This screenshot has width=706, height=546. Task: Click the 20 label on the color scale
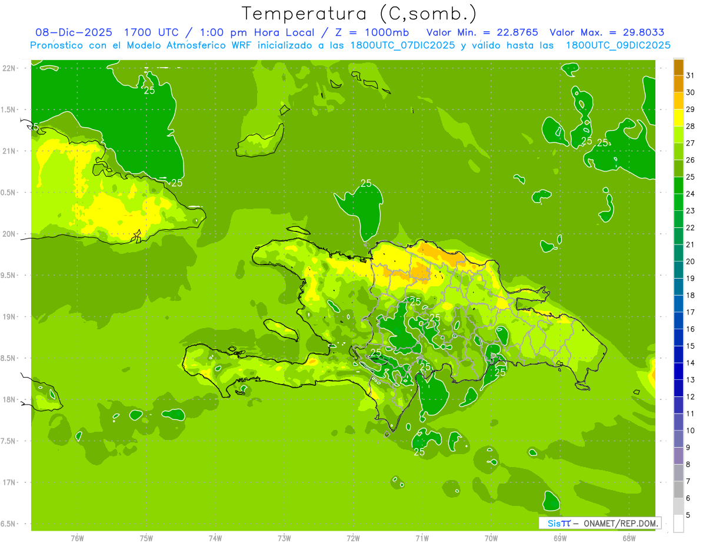(x=690, y=262)
